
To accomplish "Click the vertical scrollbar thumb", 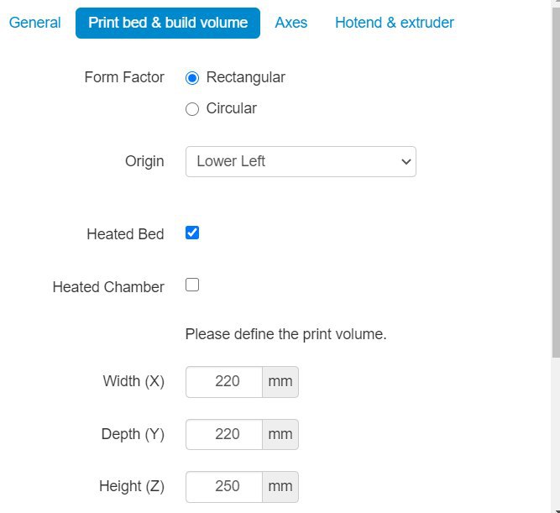I will click(556, 182).
